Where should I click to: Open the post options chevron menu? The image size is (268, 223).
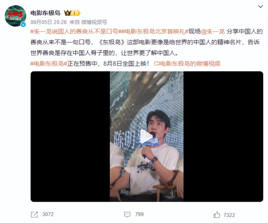[260, 6]
